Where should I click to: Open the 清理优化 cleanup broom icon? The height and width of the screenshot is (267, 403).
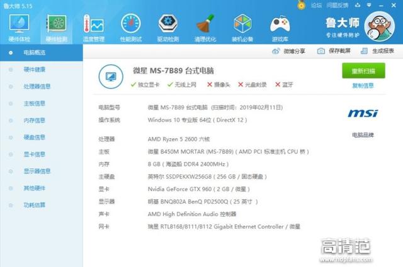[205, 28]
